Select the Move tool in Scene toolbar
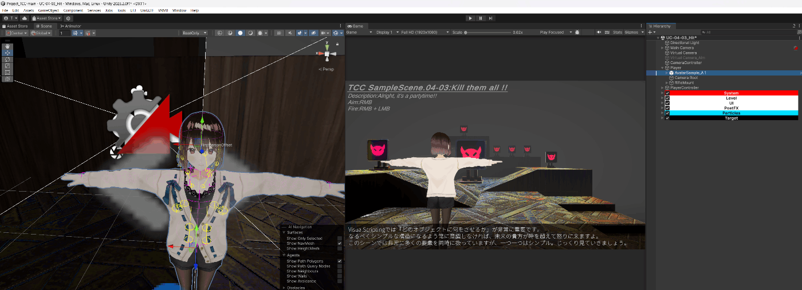The width and height of the screenshot is (802, 290). coord(7,53)
